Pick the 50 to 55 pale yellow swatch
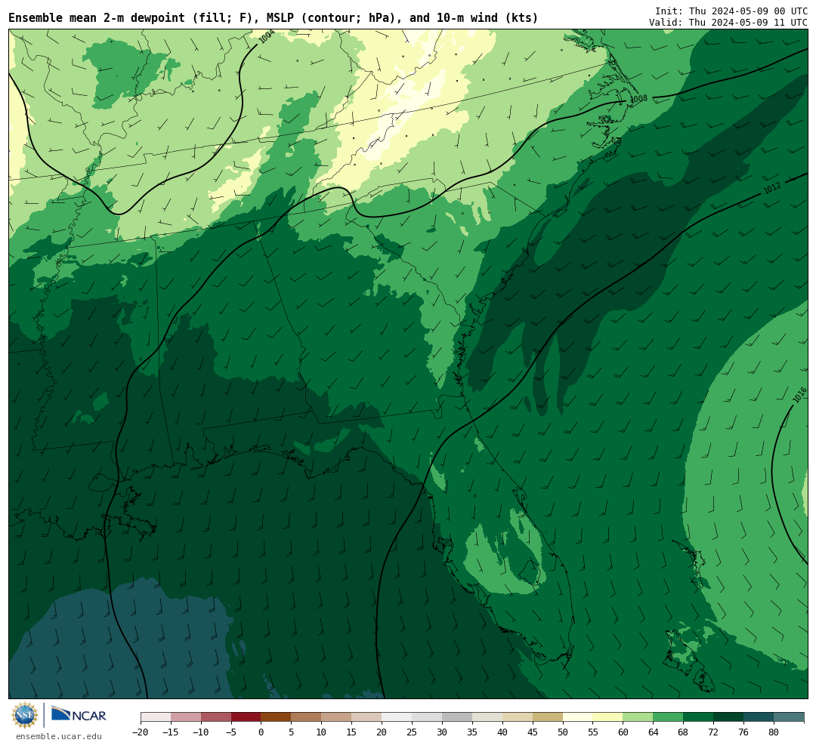This screenshot has width=816, height=746. click(x=578, y=717)
